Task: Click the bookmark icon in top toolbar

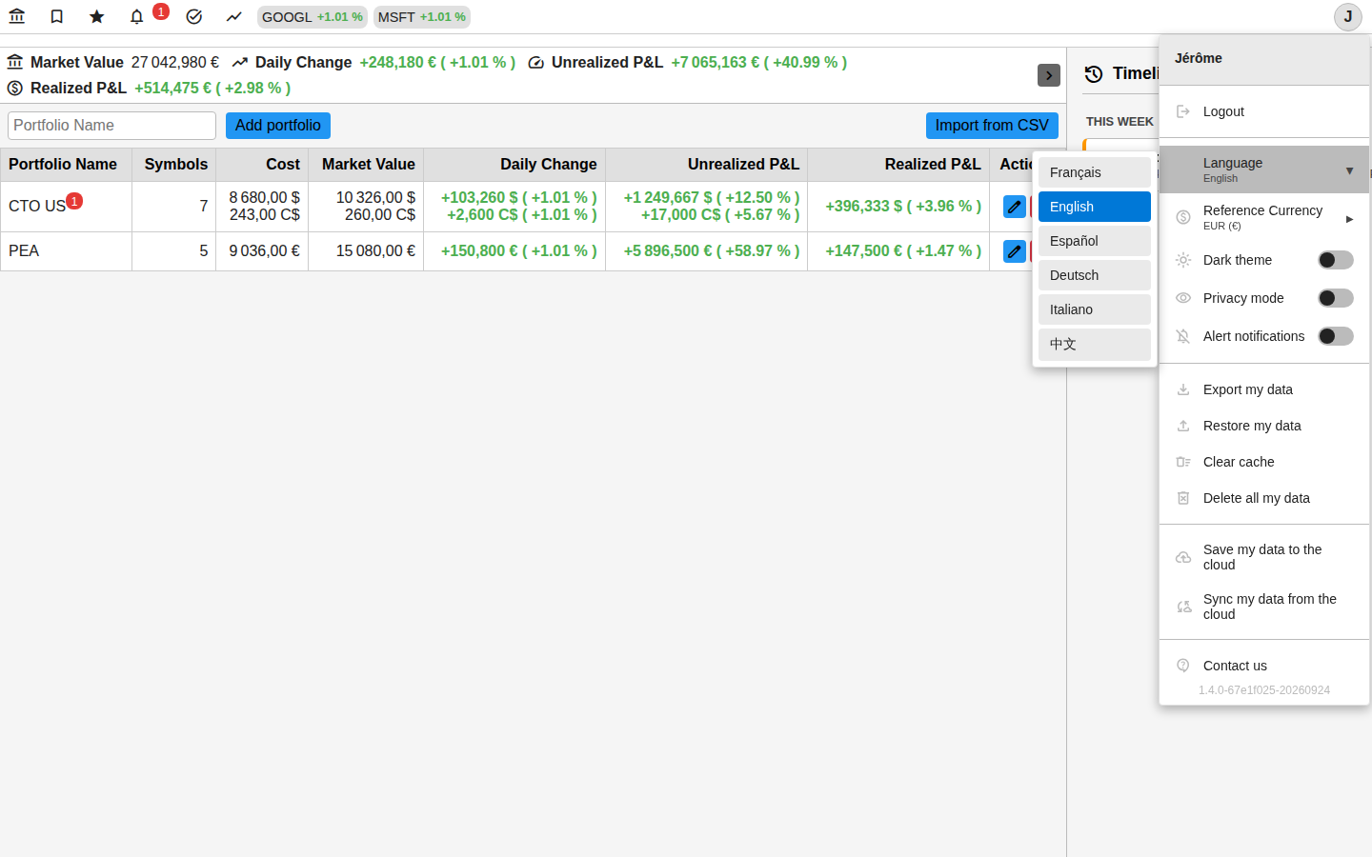Action: point(57,16)
